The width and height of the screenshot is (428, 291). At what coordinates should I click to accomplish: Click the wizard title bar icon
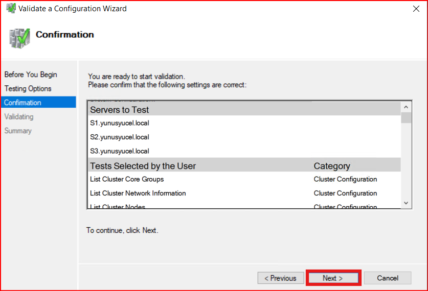tap(10, 9)
